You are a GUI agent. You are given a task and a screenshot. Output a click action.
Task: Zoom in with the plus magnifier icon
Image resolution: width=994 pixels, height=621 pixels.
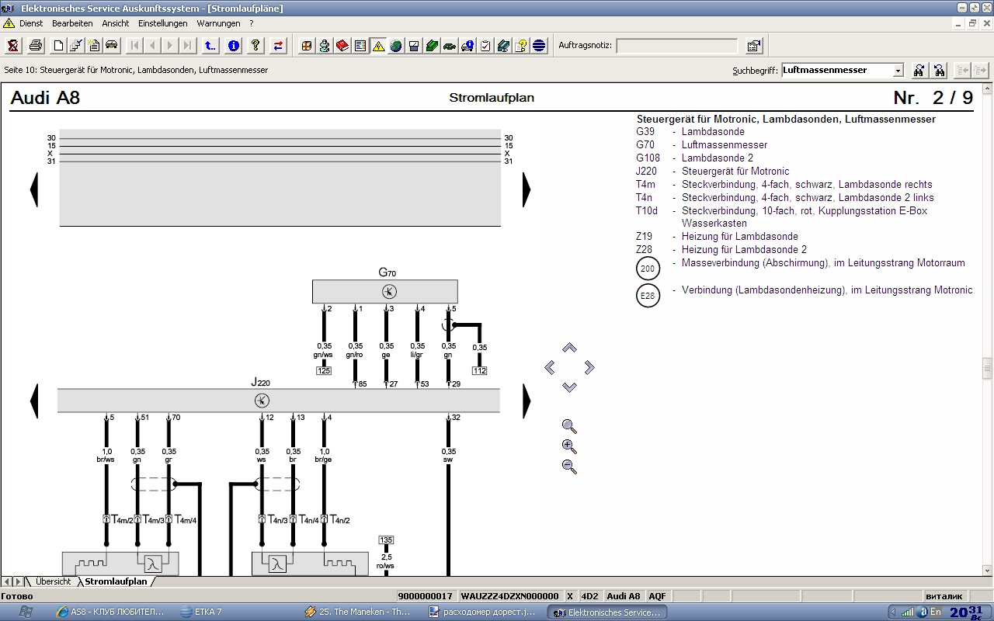tap(569, 446)
